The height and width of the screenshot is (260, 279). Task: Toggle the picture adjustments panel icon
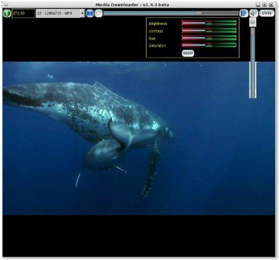(244, 14)
